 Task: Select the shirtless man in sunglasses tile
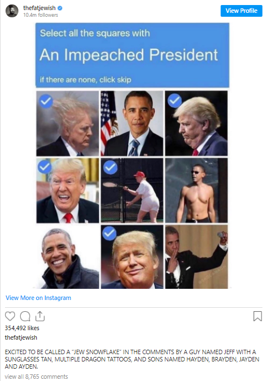tap(197, 190)
